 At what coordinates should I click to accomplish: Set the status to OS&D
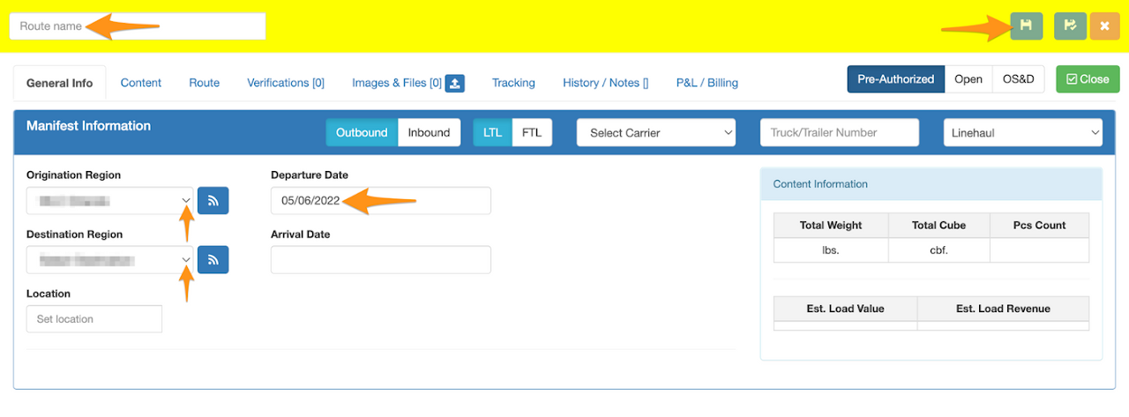1018,79
